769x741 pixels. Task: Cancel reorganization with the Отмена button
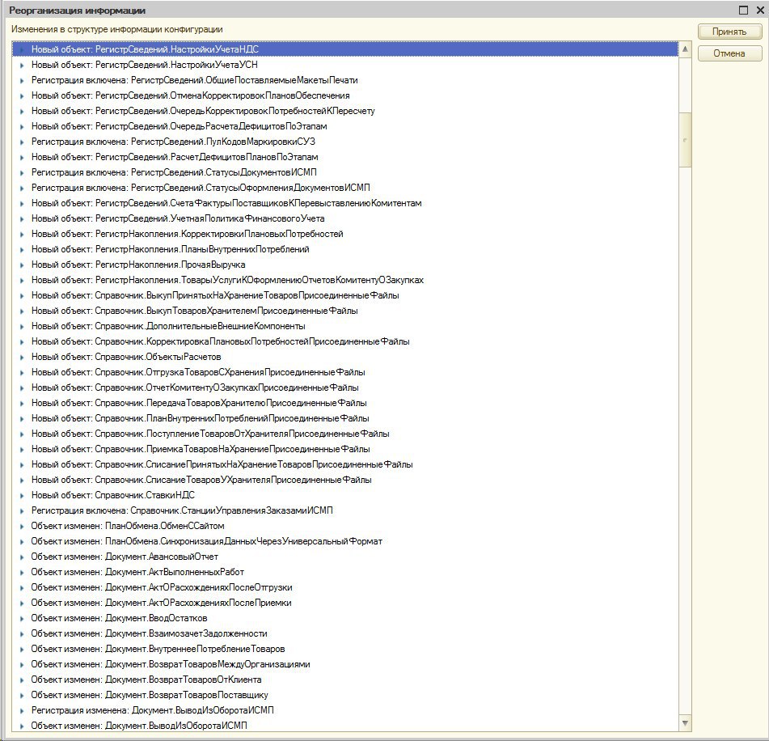pos(729,53)
